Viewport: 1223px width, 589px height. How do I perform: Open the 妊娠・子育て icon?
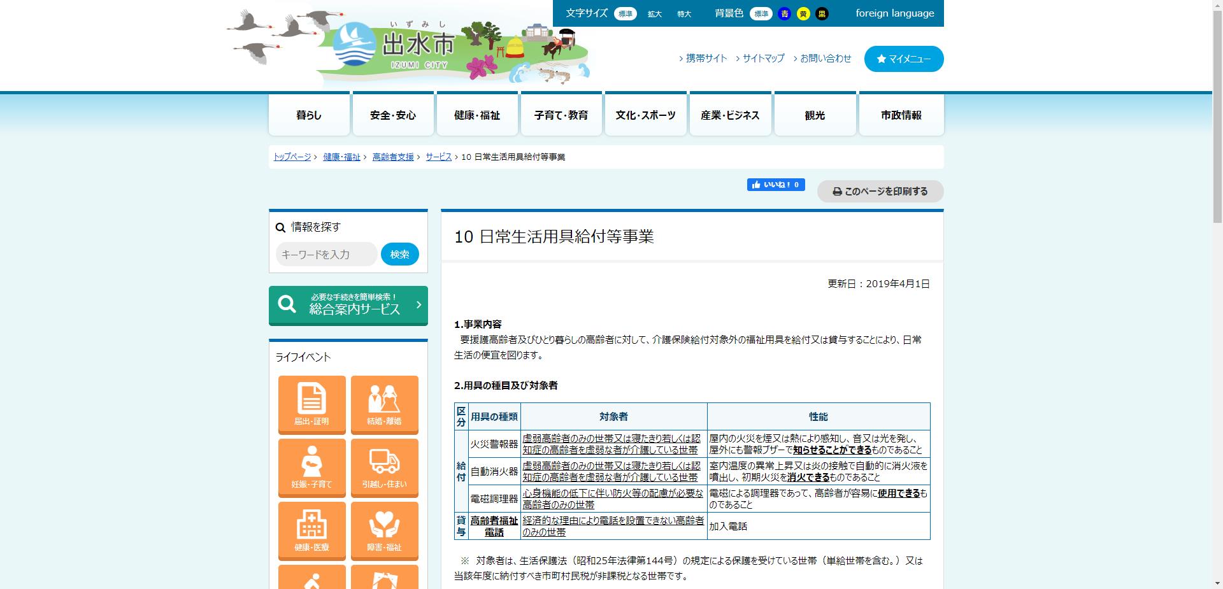pos(311,468)
